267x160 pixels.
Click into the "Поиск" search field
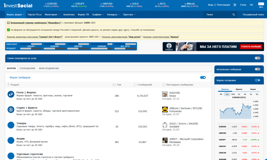[x=218, y=15]
